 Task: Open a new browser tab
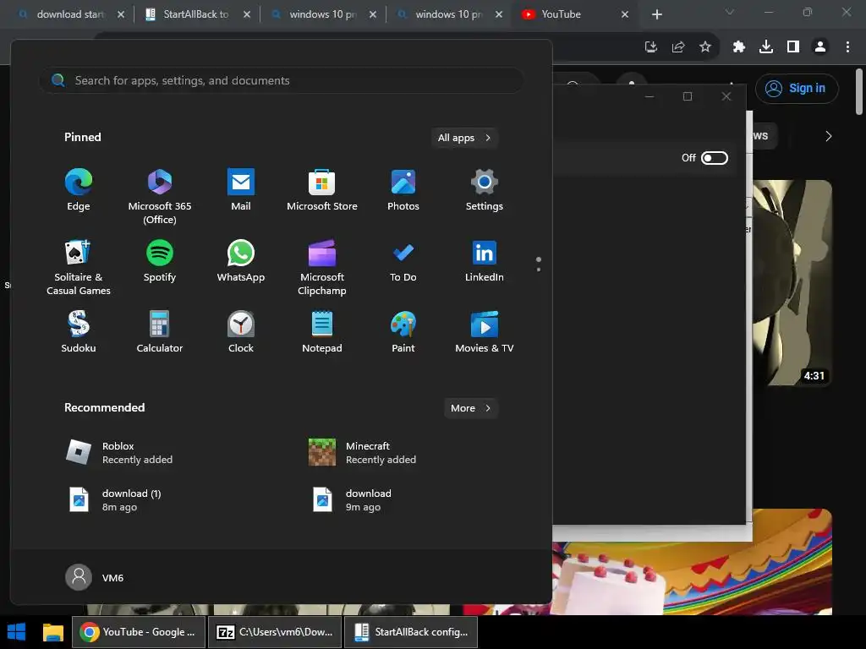coord(656,14)
